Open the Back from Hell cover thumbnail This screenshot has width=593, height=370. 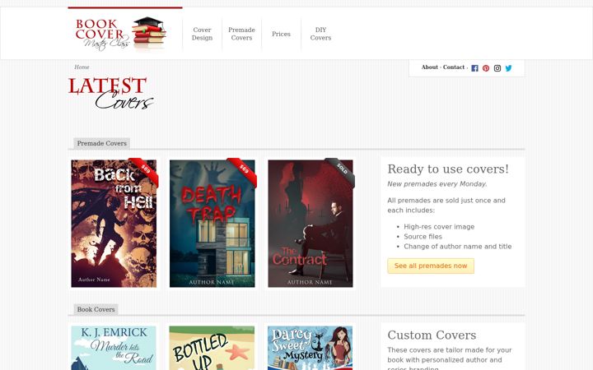click(x=114, y=224)
